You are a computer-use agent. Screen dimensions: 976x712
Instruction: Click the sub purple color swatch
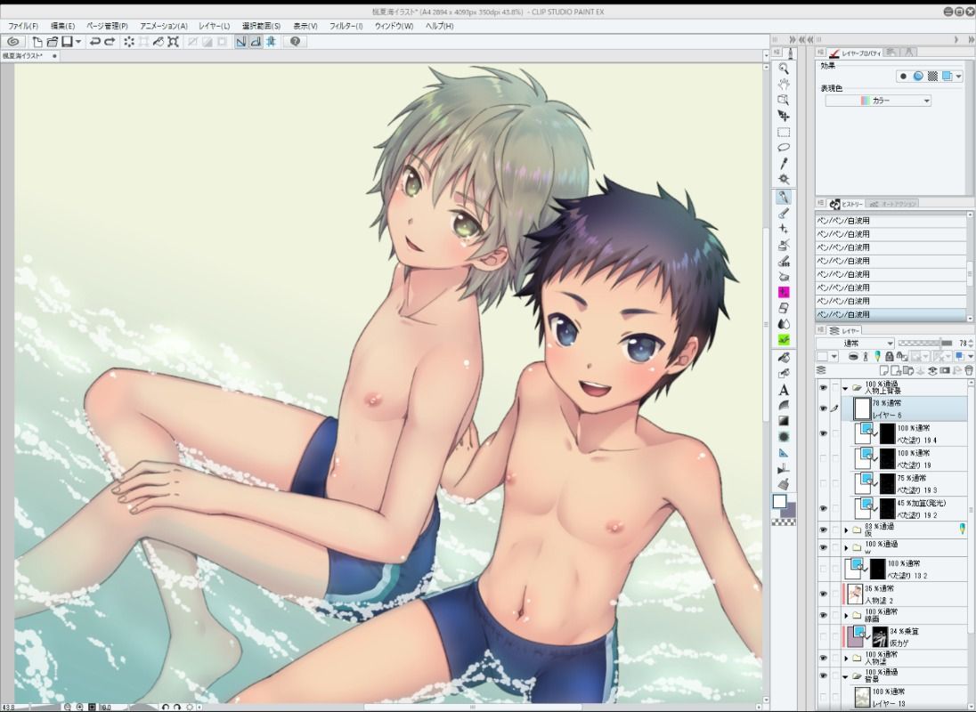click(789, 511)
